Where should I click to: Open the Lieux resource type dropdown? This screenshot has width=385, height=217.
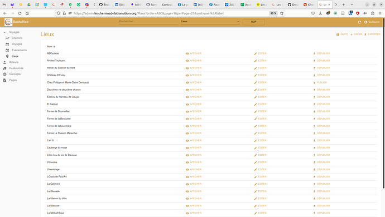point(210,22)
